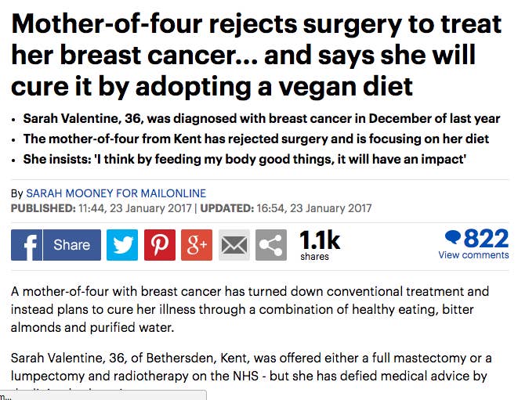Click the 'View comments' link
Image resolution: width=518 pixels, height=400 pixels.
[x=473, y=255]
